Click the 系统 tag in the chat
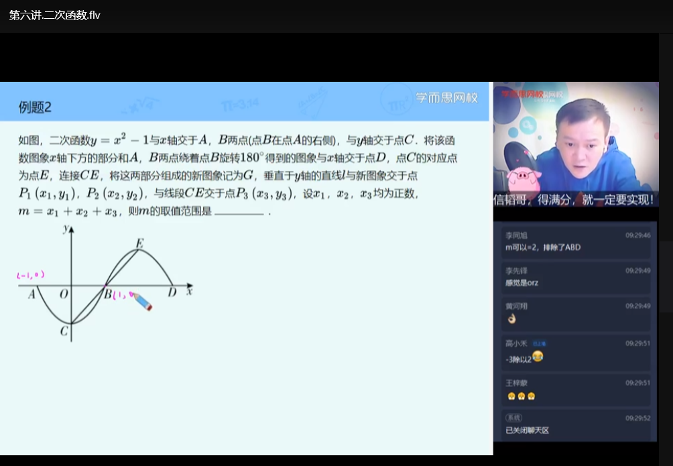The image size is (673, 466). pyautogui.click(x=513, y=418)
